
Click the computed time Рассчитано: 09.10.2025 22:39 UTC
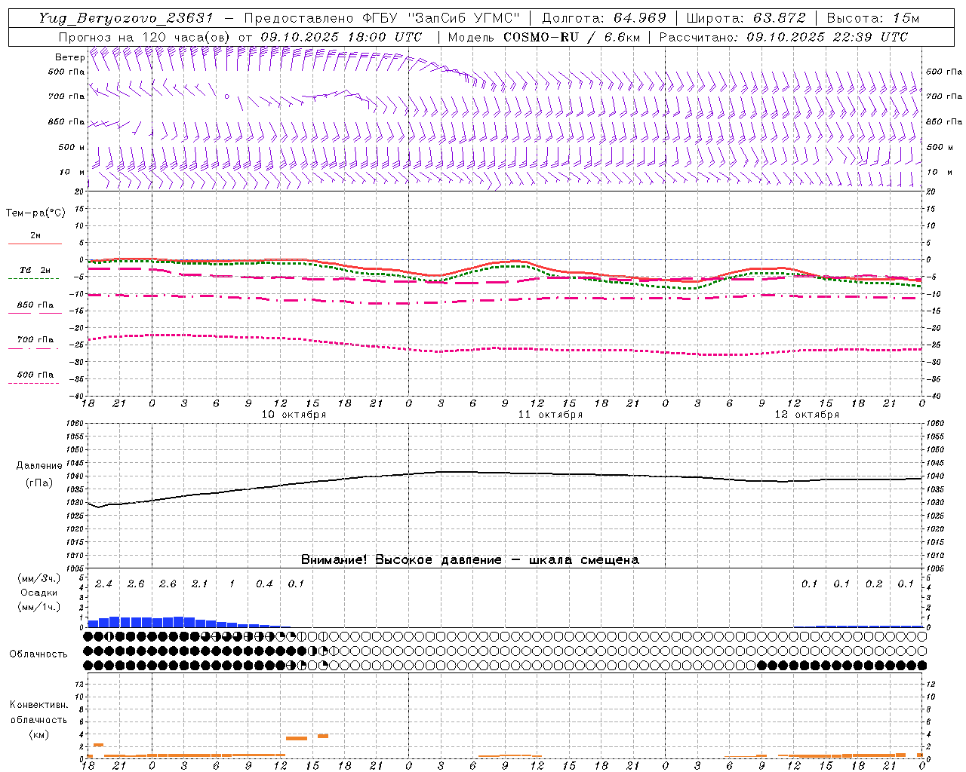[x=783, y=37]
